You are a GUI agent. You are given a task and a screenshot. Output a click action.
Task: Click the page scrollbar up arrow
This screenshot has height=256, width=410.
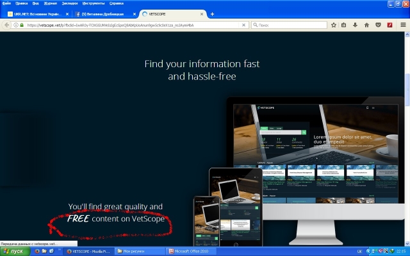click(x=407, y=35)
